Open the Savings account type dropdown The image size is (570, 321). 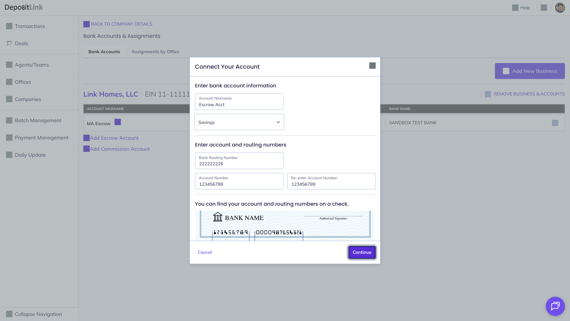pyautogui.click(x=239, y=122)
